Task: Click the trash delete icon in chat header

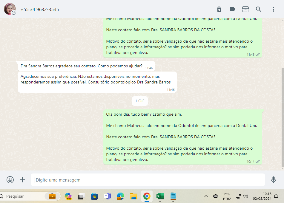Action: (x=219, y=9)
